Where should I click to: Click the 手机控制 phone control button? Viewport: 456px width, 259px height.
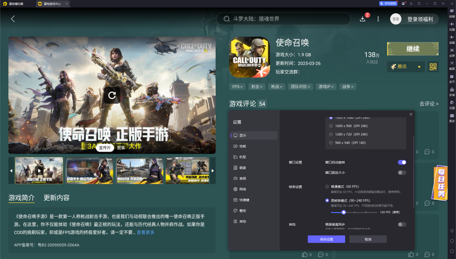[x=388, y=3]
